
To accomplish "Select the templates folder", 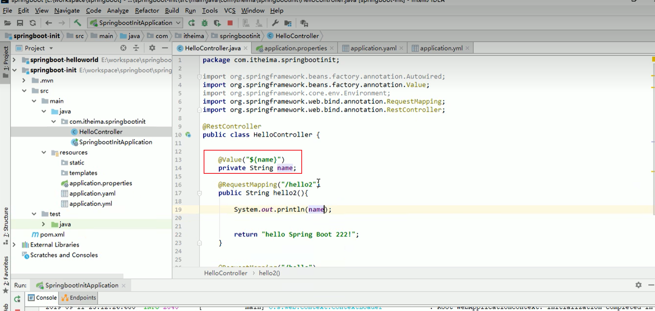I will pyautogui.click(x=79, y=173).
